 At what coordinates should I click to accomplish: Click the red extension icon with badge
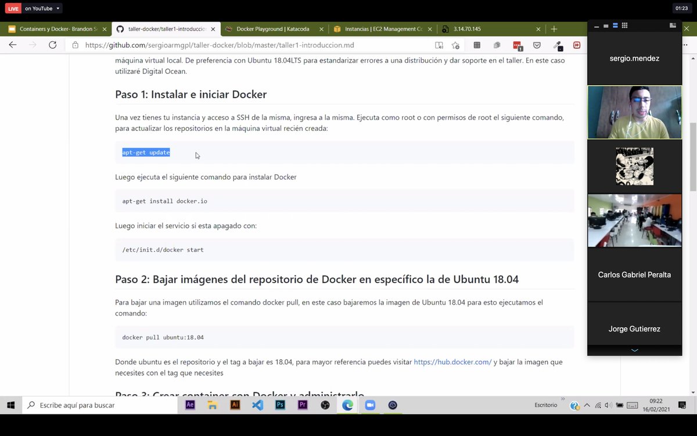coord(517,45)
